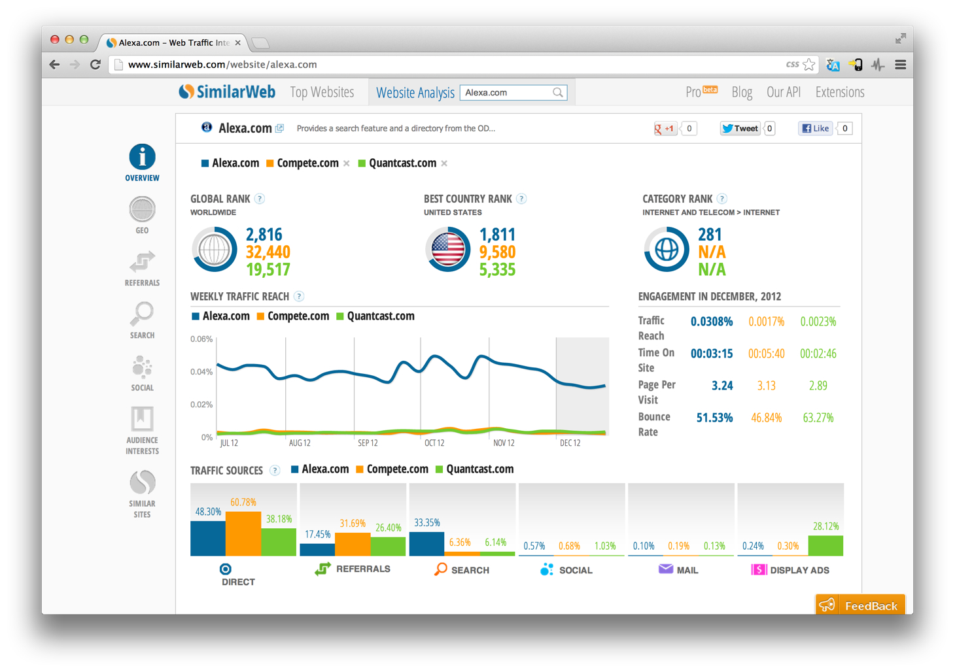
Task: Click the Best Country Rank help icon
Action: point(521,199)
